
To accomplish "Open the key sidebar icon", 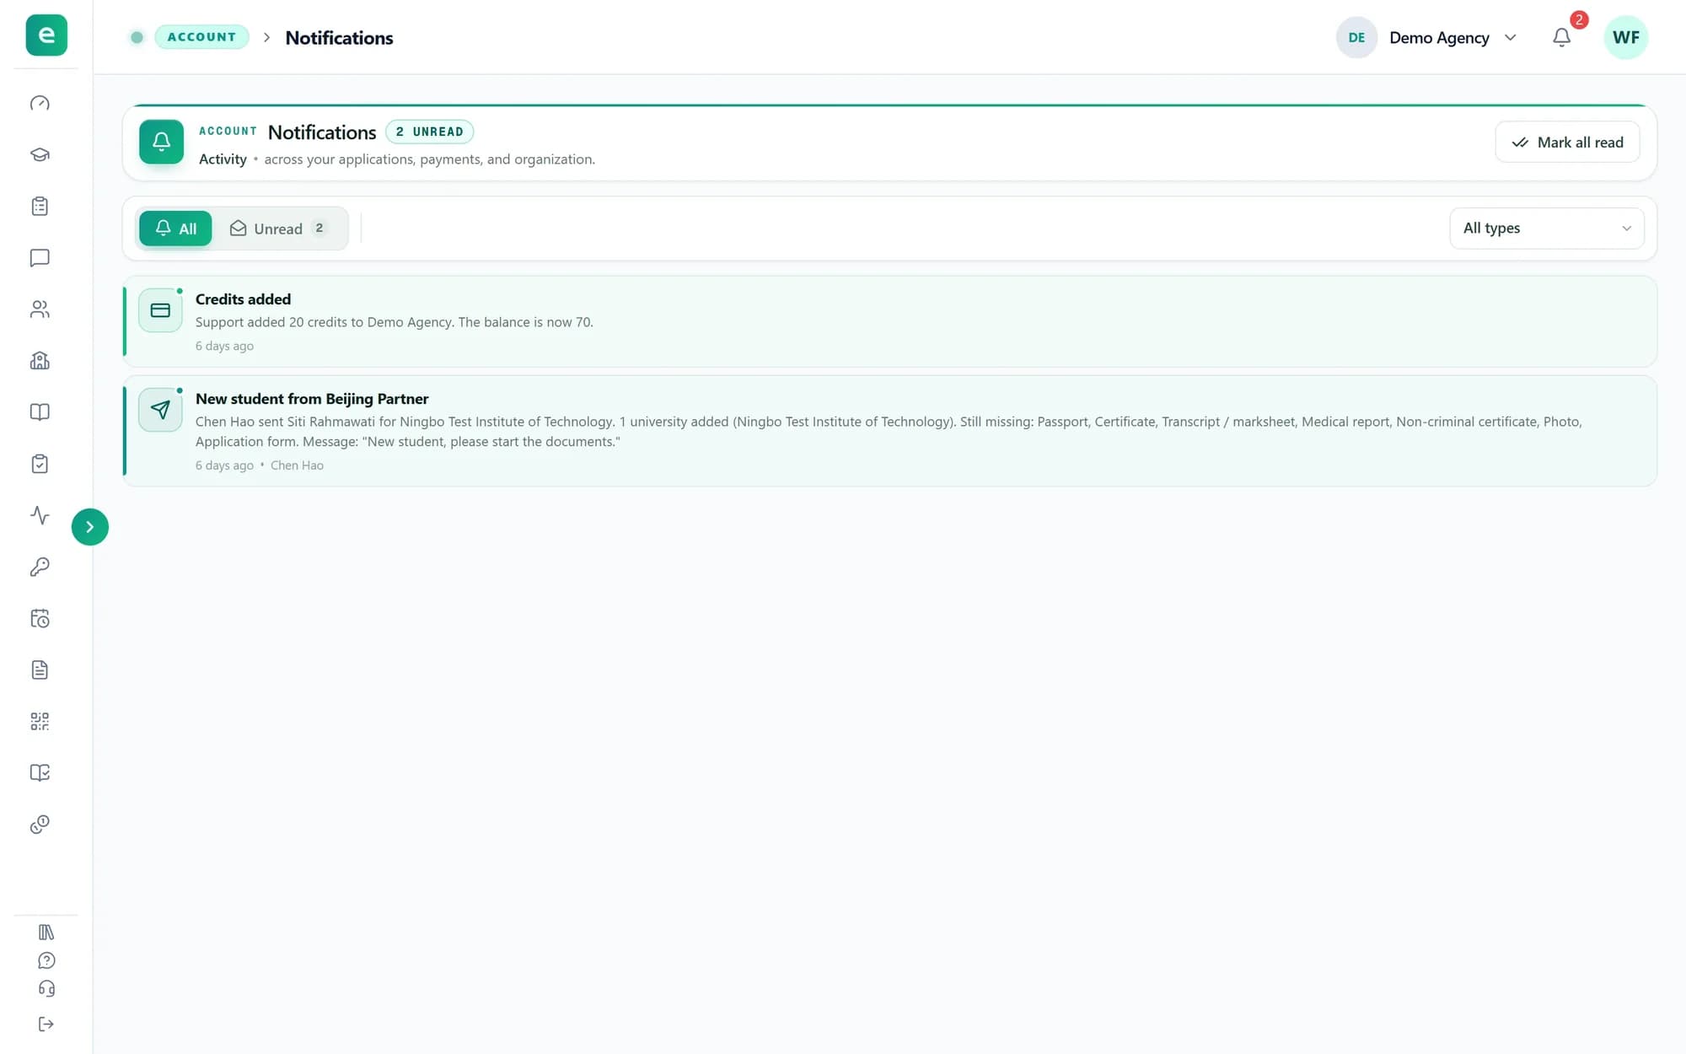I will [x=40, y=567].
